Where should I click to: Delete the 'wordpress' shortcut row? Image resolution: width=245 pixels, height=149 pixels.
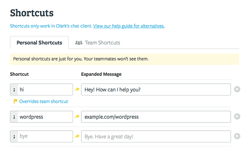point(237,116)
